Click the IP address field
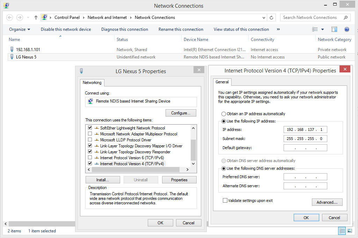This screenshot has width=358, height=238. (305, 129)
